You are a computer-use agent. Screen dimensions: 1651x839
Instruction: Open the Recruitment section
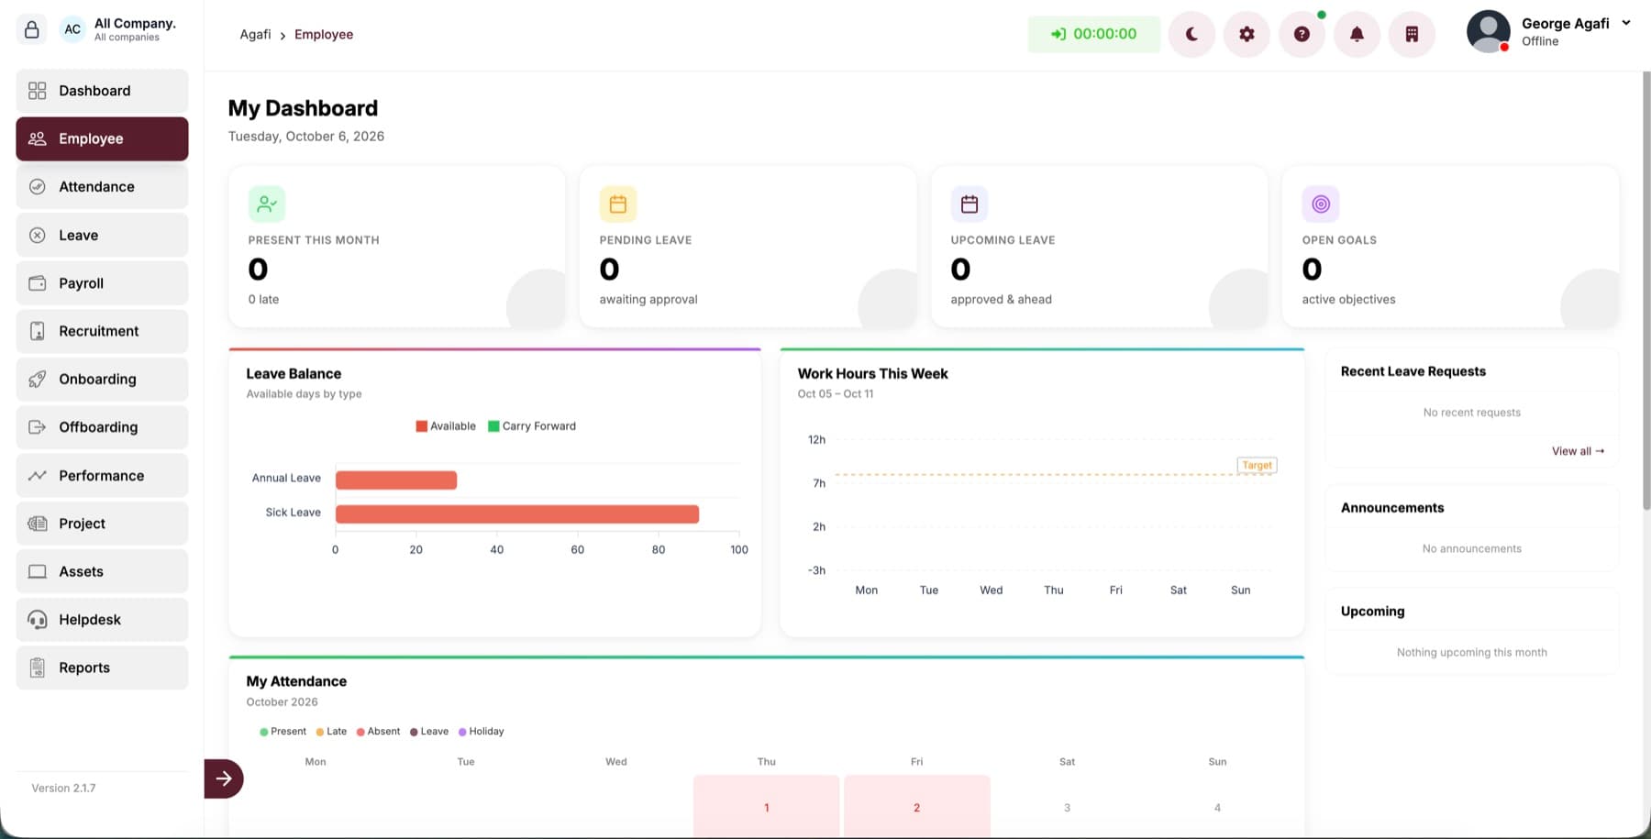pyautogui.click(x=102, y=331)
